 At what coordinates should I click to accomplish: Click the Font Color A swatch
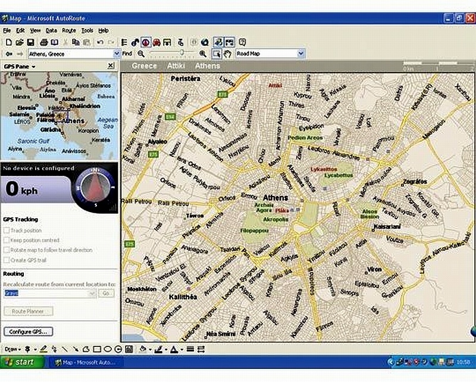tap(174, 349)
